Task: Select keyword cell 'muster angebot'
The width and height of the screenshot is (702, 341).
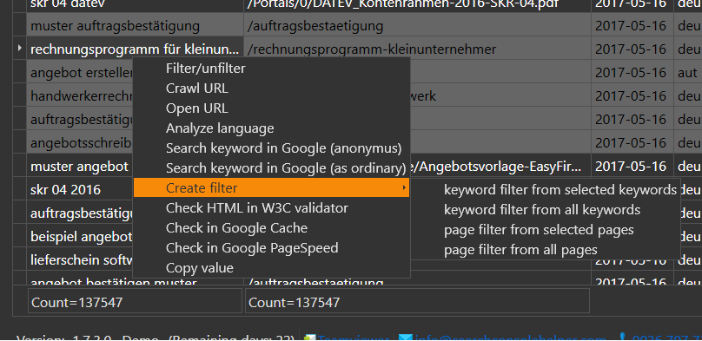Action: tap(81, 167)
